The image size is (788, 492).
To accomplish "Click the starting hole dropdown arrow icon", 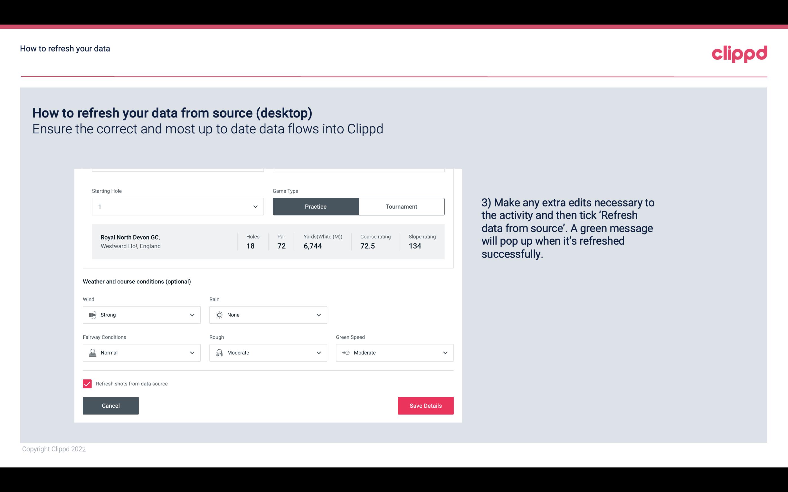I will (x=255, y=206).
